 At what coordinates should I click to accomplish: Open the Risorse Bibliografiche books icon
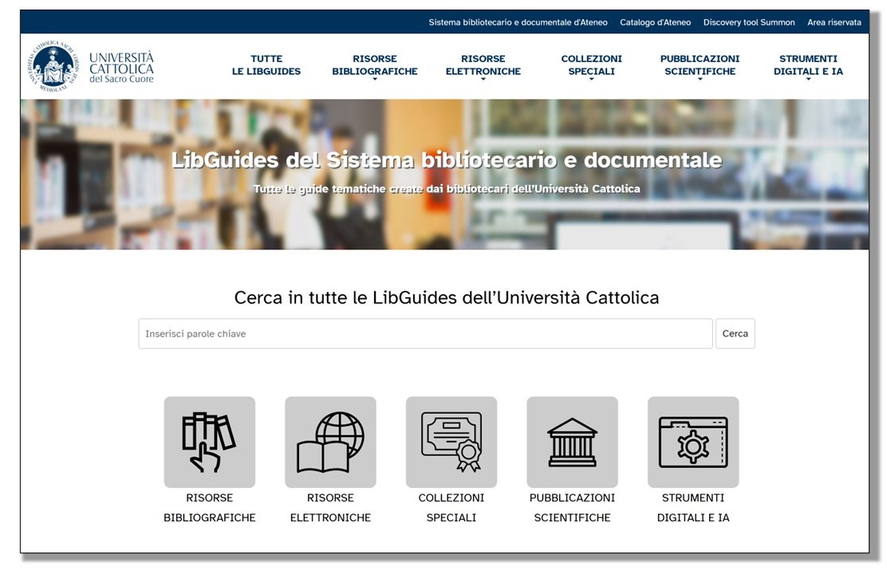[209, 442]
